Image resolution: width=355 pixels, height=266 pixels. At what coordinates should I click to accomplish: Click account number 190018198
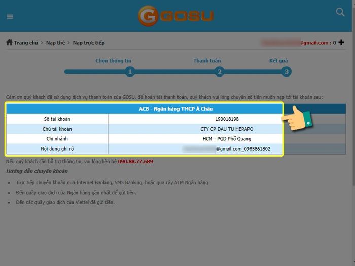point(227,119)
